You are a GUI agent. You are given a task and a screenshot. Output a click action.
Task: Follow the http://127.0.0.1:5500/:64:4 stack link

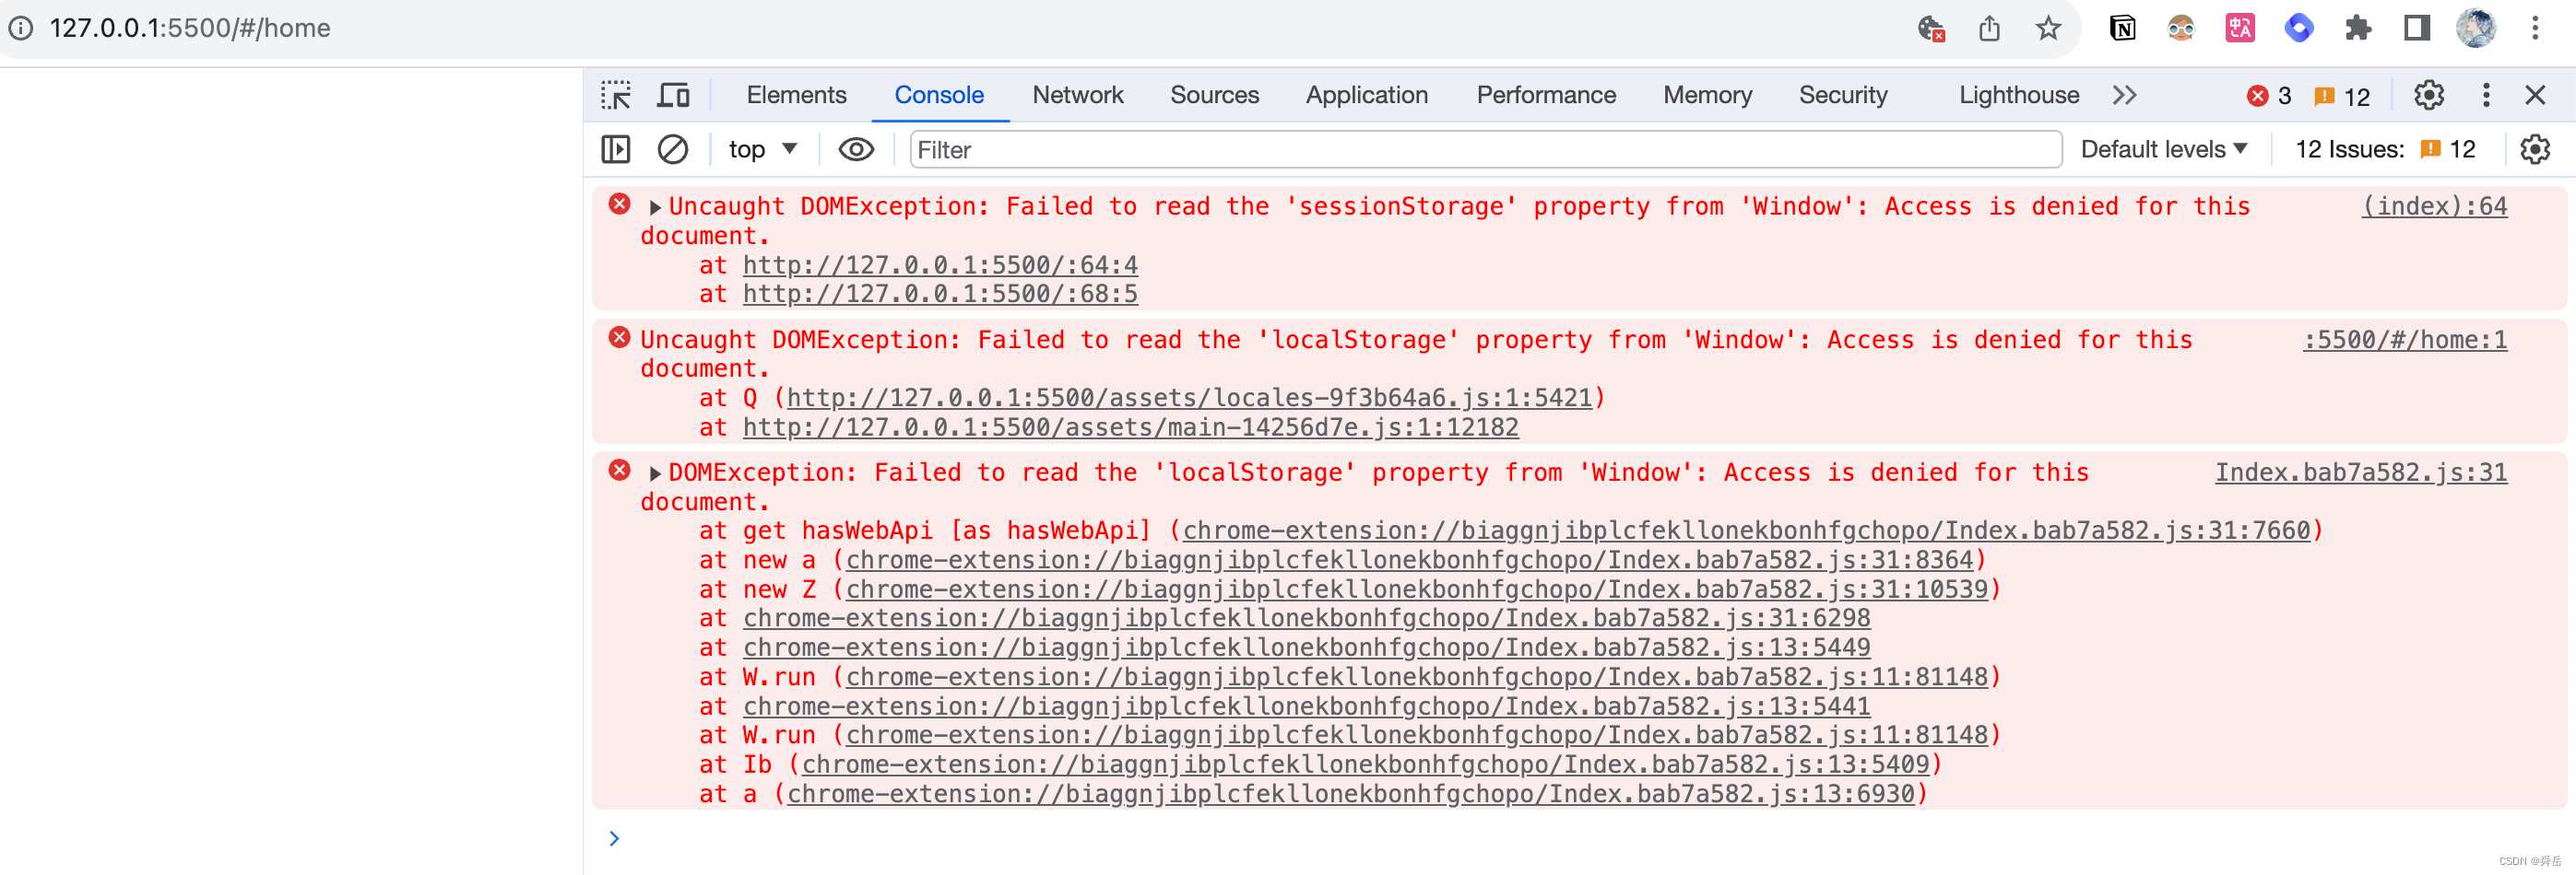click(940, 265)
